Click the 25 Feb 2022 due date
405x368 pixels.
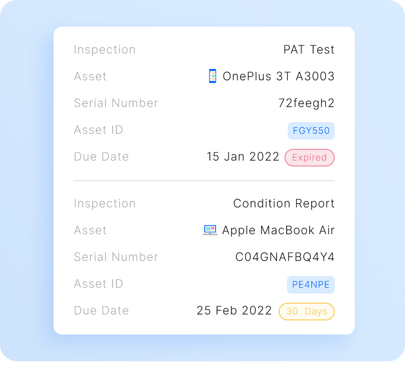pos(234,311)
